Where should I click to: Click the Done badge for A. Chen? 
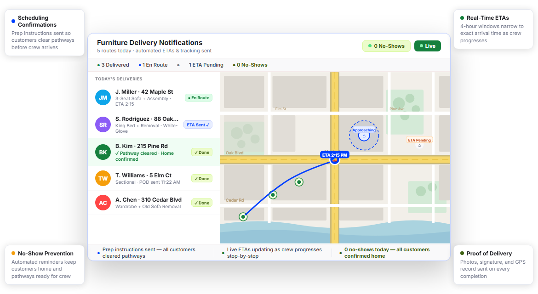pyautogui.click(x=202, y=203)
